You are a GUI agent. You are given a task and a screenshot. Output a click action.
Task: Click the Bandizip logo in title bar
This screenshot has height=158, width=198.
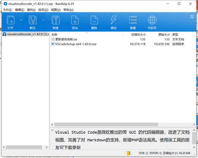(x=5, y=4)
